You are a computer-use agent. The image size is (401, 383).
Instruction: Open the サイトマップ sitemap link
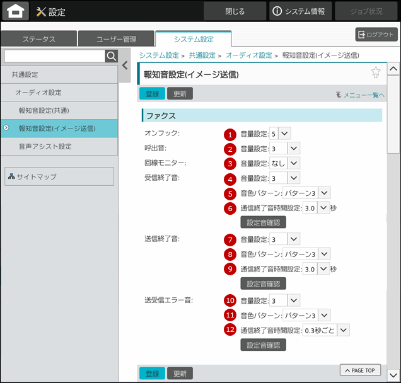pyautogui.click(x=59, y=176)
